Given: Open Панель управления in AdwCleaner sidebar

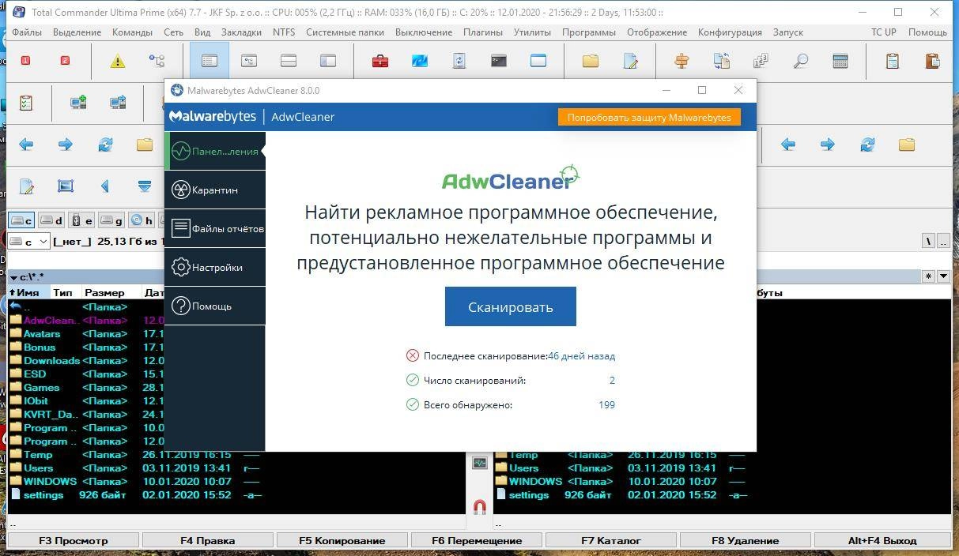Looking at the screenshot, I should (x=214, y=151).
